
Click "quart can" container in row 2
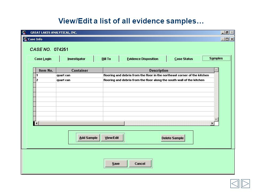(80, 80)
